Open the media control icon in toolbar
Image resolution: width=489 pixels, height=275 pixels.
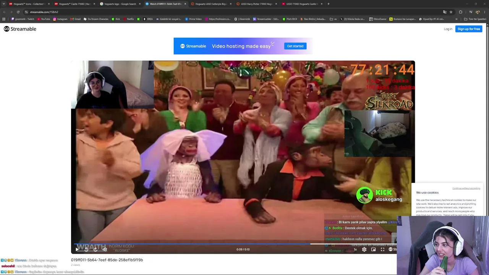tap(471, 12)
